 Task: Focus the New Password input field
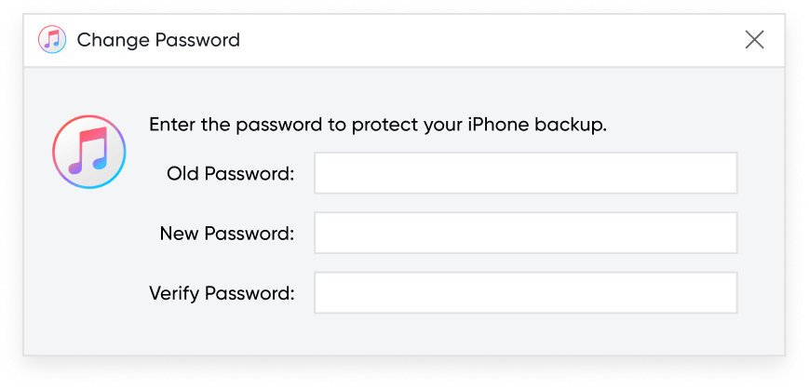tap(526, 233)
